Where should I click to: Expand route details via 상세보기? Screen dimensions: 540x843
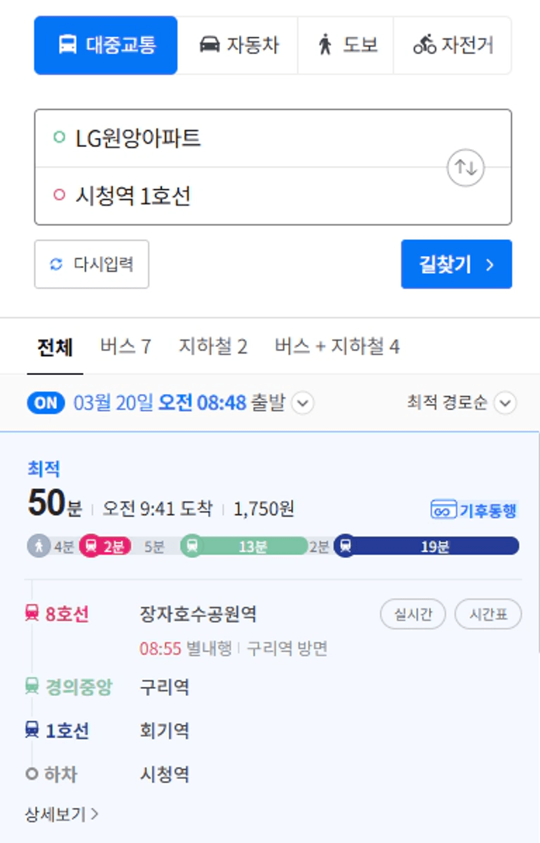coord(62,814)
